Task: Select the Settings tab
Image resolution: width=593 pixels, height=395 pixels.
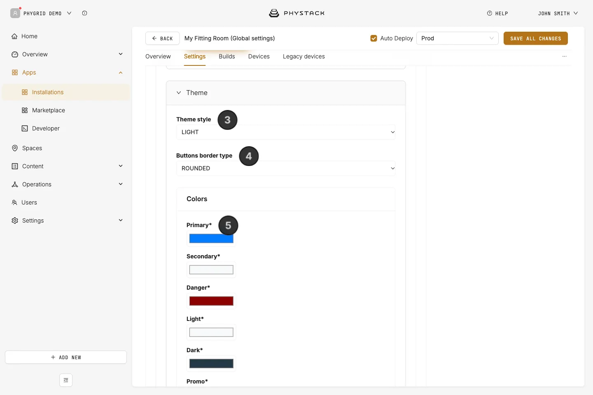Action: [195, 56]
